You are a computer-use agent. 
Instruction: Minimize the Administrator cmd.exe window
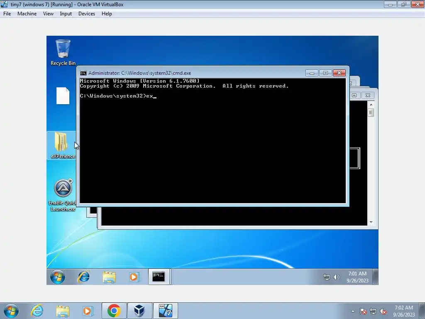tap(312, 73)
